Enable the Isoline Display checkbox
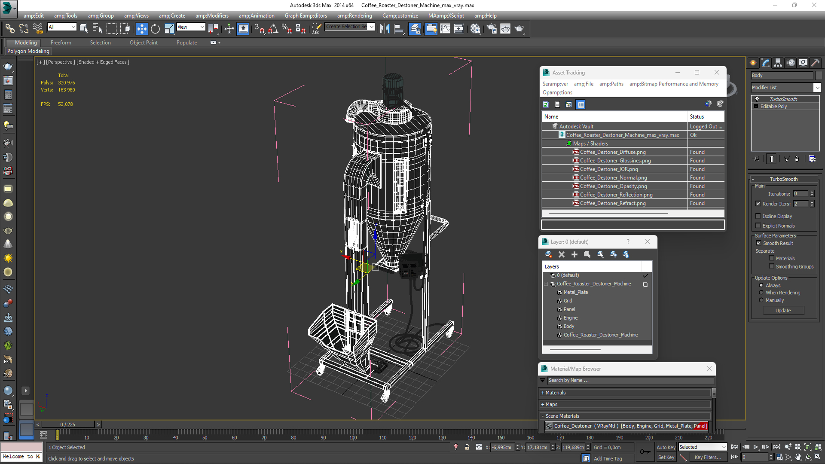The width and height of the screenshot is (825, 464). point(758,216)
